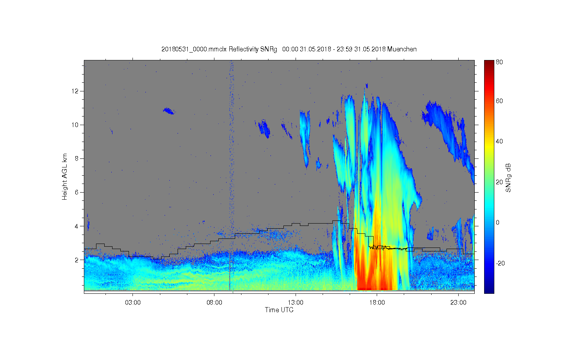Click the 80 dB colorbar tick label
Viewport: 588px width, 353px height.
click(499, 62)
